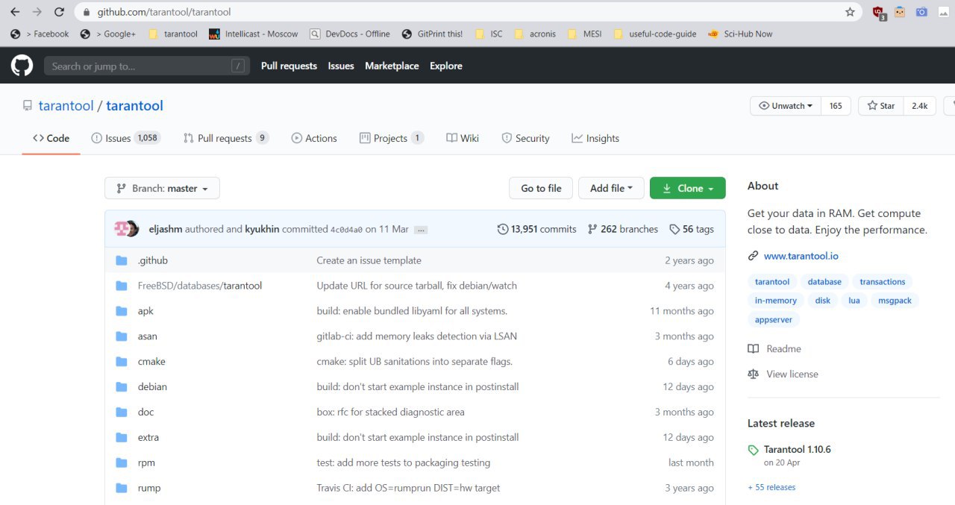Click the tarantool organization link in the repo title
Screen dimensions: 955x505
coord(66,106)
